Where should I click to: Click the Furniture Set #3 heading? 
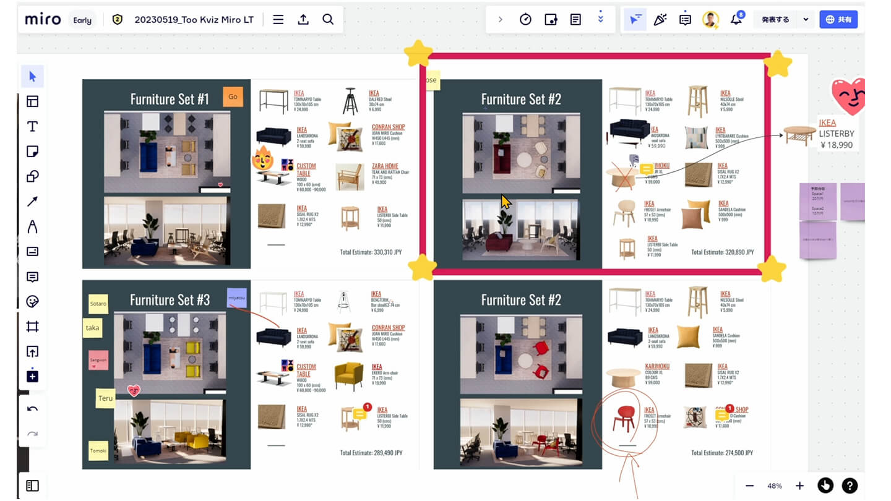pyautogui.click(x=170, y=300)
